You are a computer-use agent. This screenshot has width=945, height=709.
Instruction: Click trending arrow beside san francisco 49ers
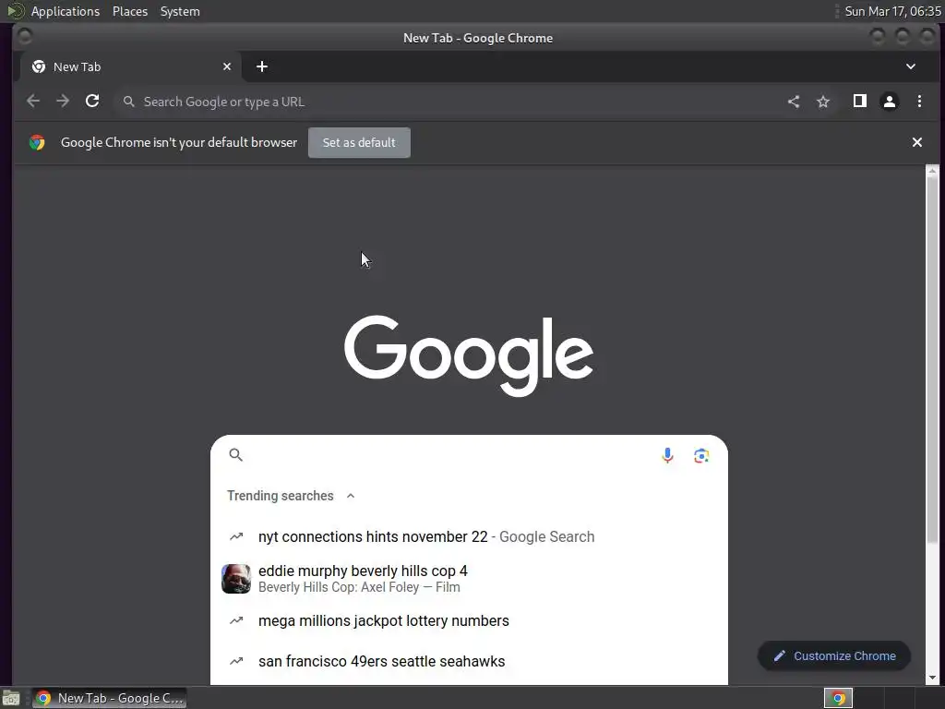point(236,661)
